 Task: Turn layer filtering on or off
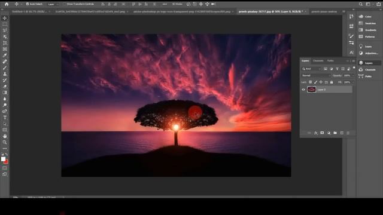[x=354, y=67]
